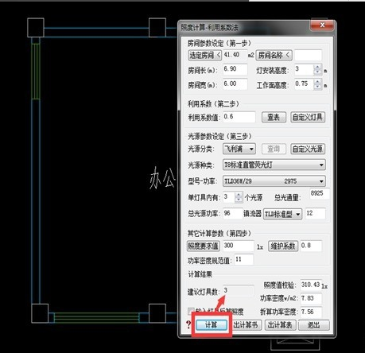
Task: Increase 单灯具内有 light source count
Action: pos(239,195)
